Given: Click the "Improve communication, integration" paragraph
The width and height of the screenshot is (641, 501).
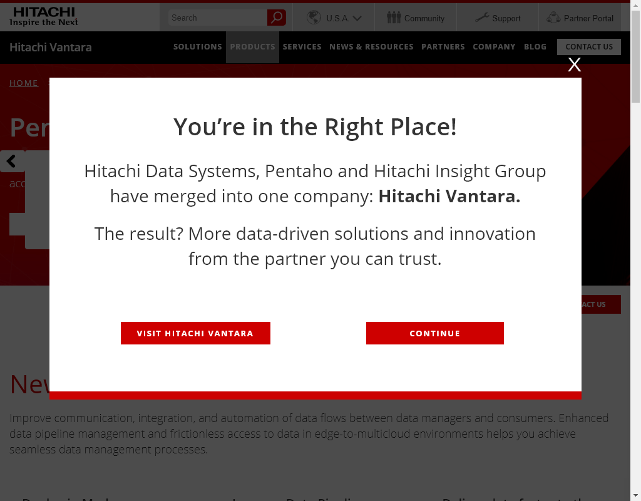Looking at the screenshot, I should click(309, 433).
